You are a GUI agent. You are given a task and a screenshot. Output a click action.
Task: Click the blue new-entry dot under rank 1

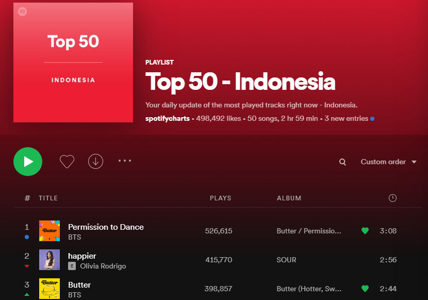point(27,237)
